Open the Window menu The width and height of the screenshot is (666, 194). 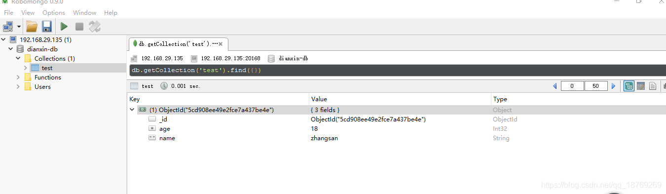pos(85,12)
